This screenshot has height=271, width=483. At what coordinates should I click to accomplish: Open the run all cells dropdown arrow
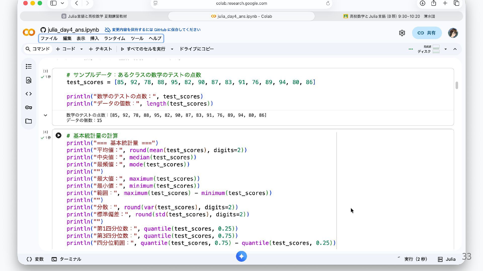click(172, 49)
